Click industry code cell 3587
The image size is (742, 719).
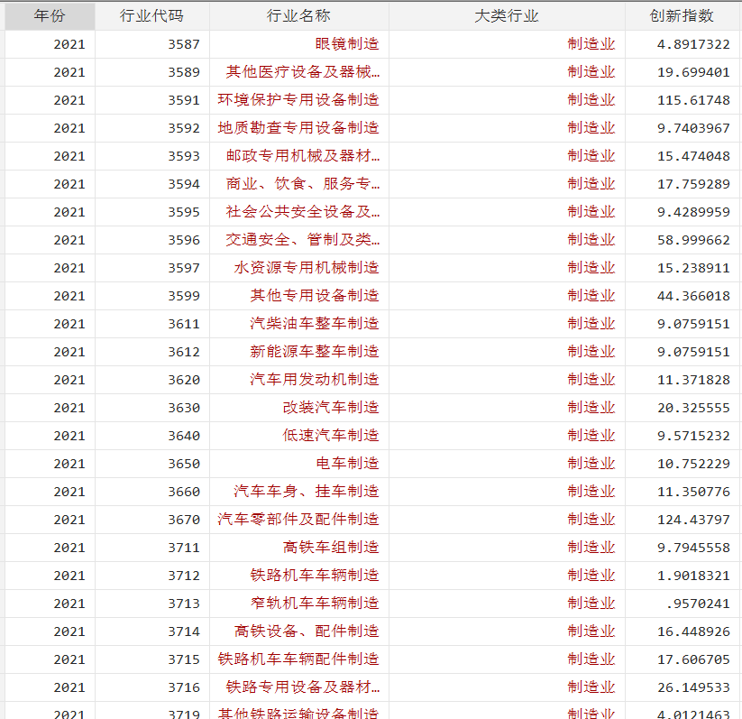pos(151,44)
